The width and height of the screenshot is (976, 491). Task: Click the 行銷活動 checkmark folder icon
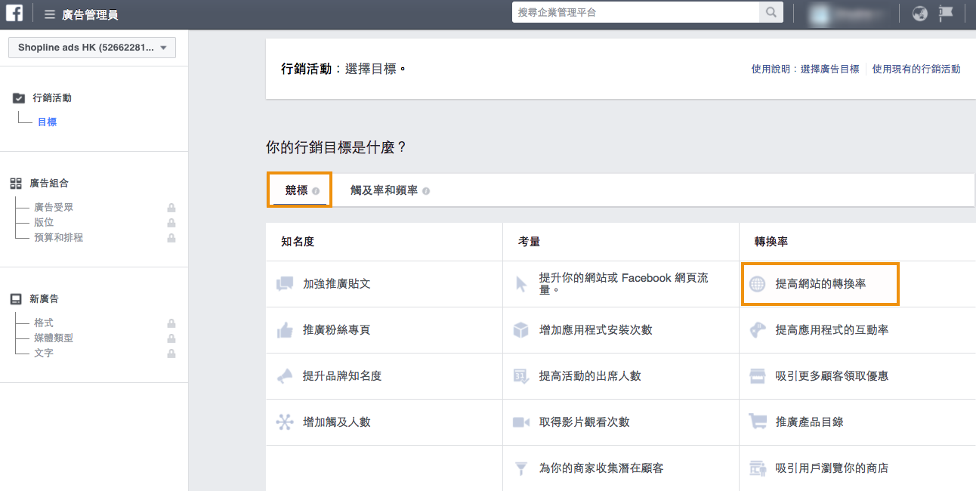[19, 98]
